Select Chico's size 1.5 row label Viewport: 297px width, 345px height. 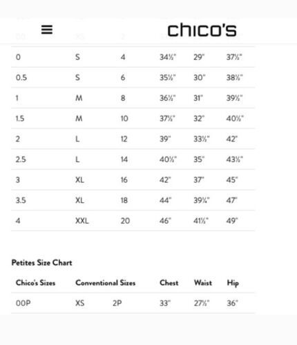coord(20,119)
